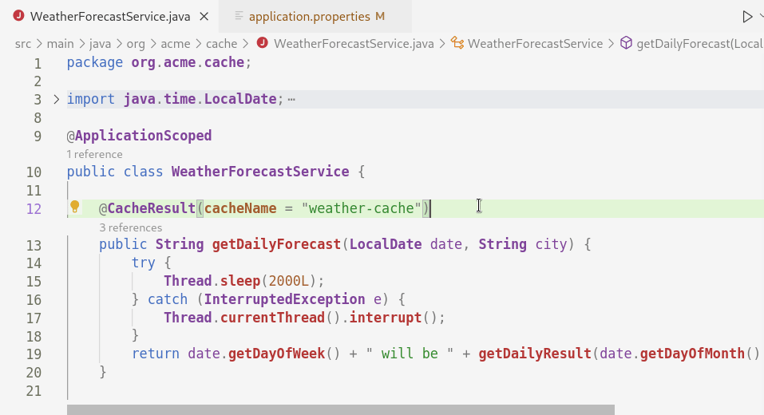Expand the folded imports on line 3

(x=56, y=100)
